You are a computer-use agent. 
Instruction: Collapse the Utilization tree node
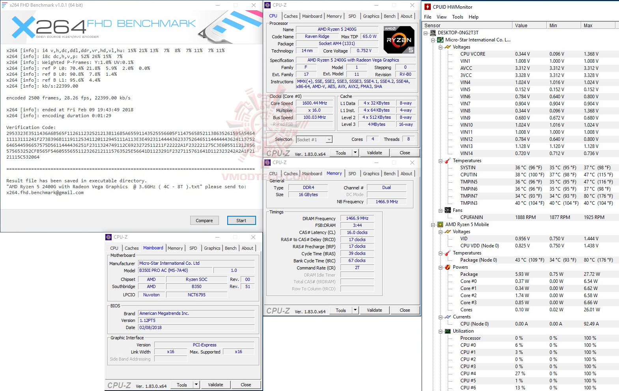point(440,331)
